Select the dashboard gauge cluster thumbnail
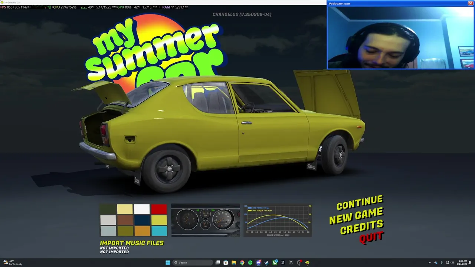475x267 pixels. [x=206, y=220]
